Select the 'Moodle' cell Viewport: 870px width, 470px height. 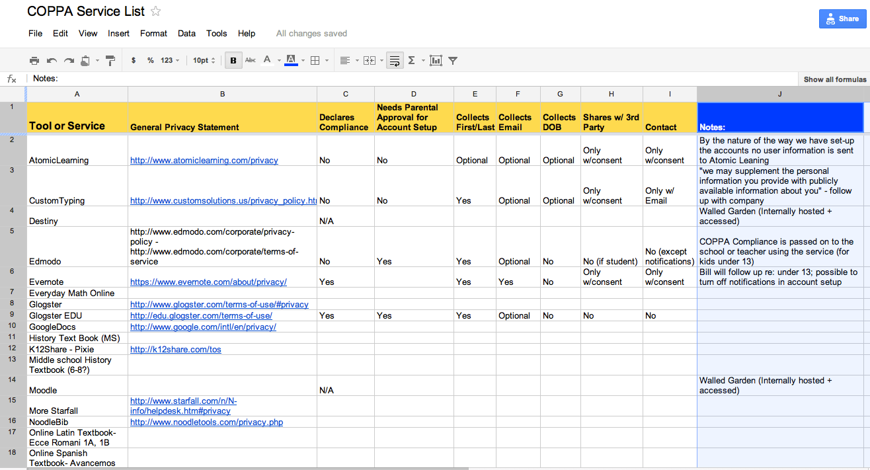77,385
